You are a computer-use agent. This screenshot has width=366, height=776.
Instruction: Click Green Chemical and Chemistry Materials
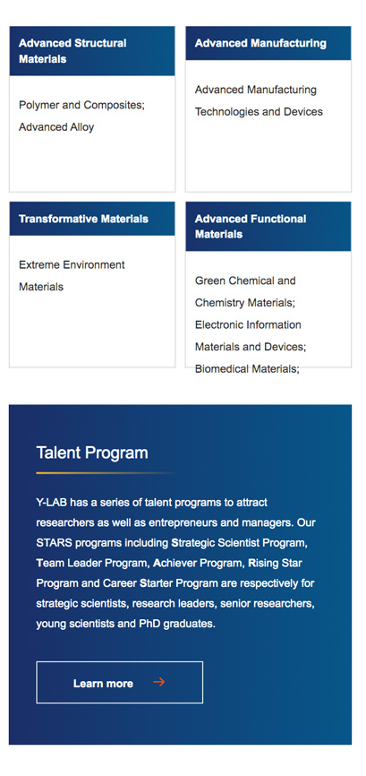245,292
